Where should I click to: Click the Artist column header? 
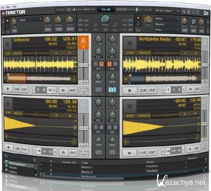150,162
